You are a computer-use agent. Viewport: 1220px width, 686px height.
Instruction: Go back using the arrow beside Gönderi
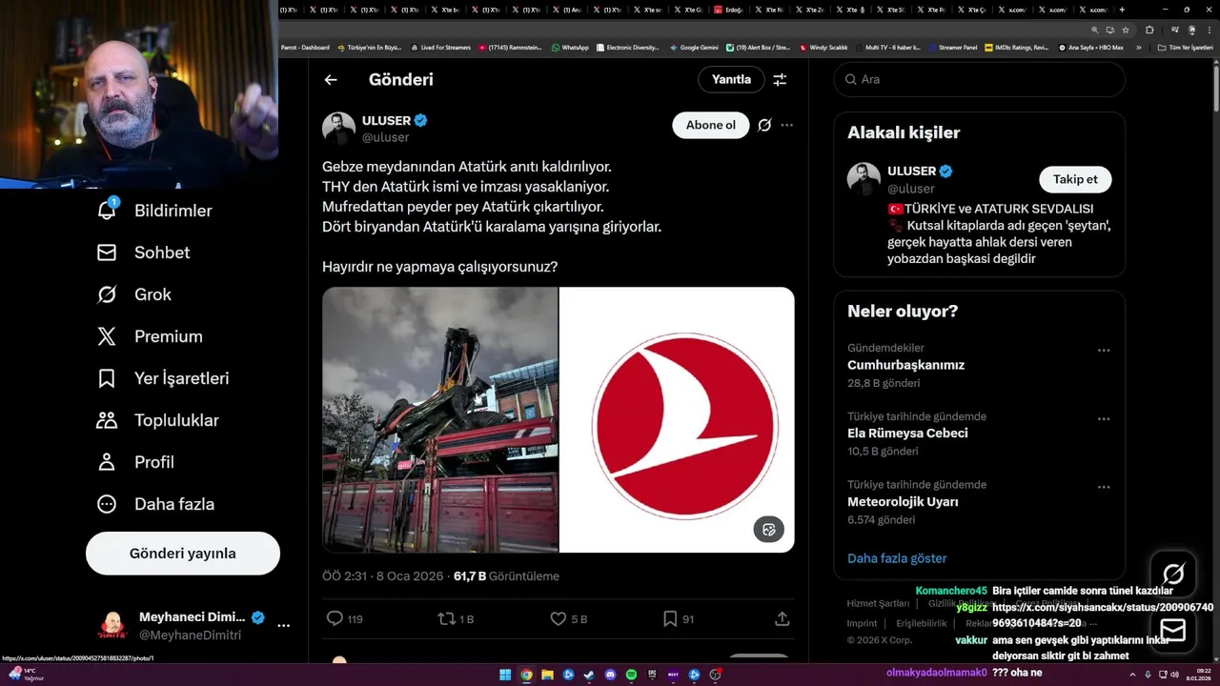[x=331, y=80]
